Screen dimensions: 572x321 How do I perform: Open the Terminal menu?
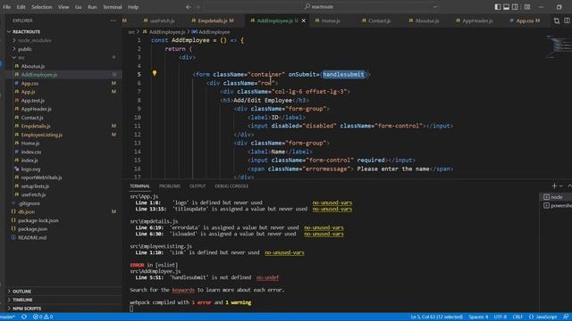(112, 7)
